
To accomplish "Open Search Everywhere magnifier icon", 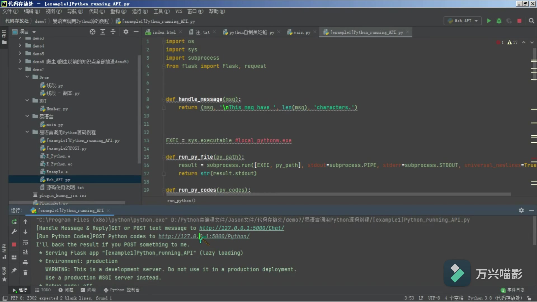I will click(531, 21).
